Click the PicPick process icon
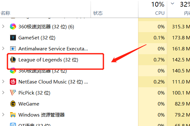Screen dimensions: 190x126 pos(13,93)
